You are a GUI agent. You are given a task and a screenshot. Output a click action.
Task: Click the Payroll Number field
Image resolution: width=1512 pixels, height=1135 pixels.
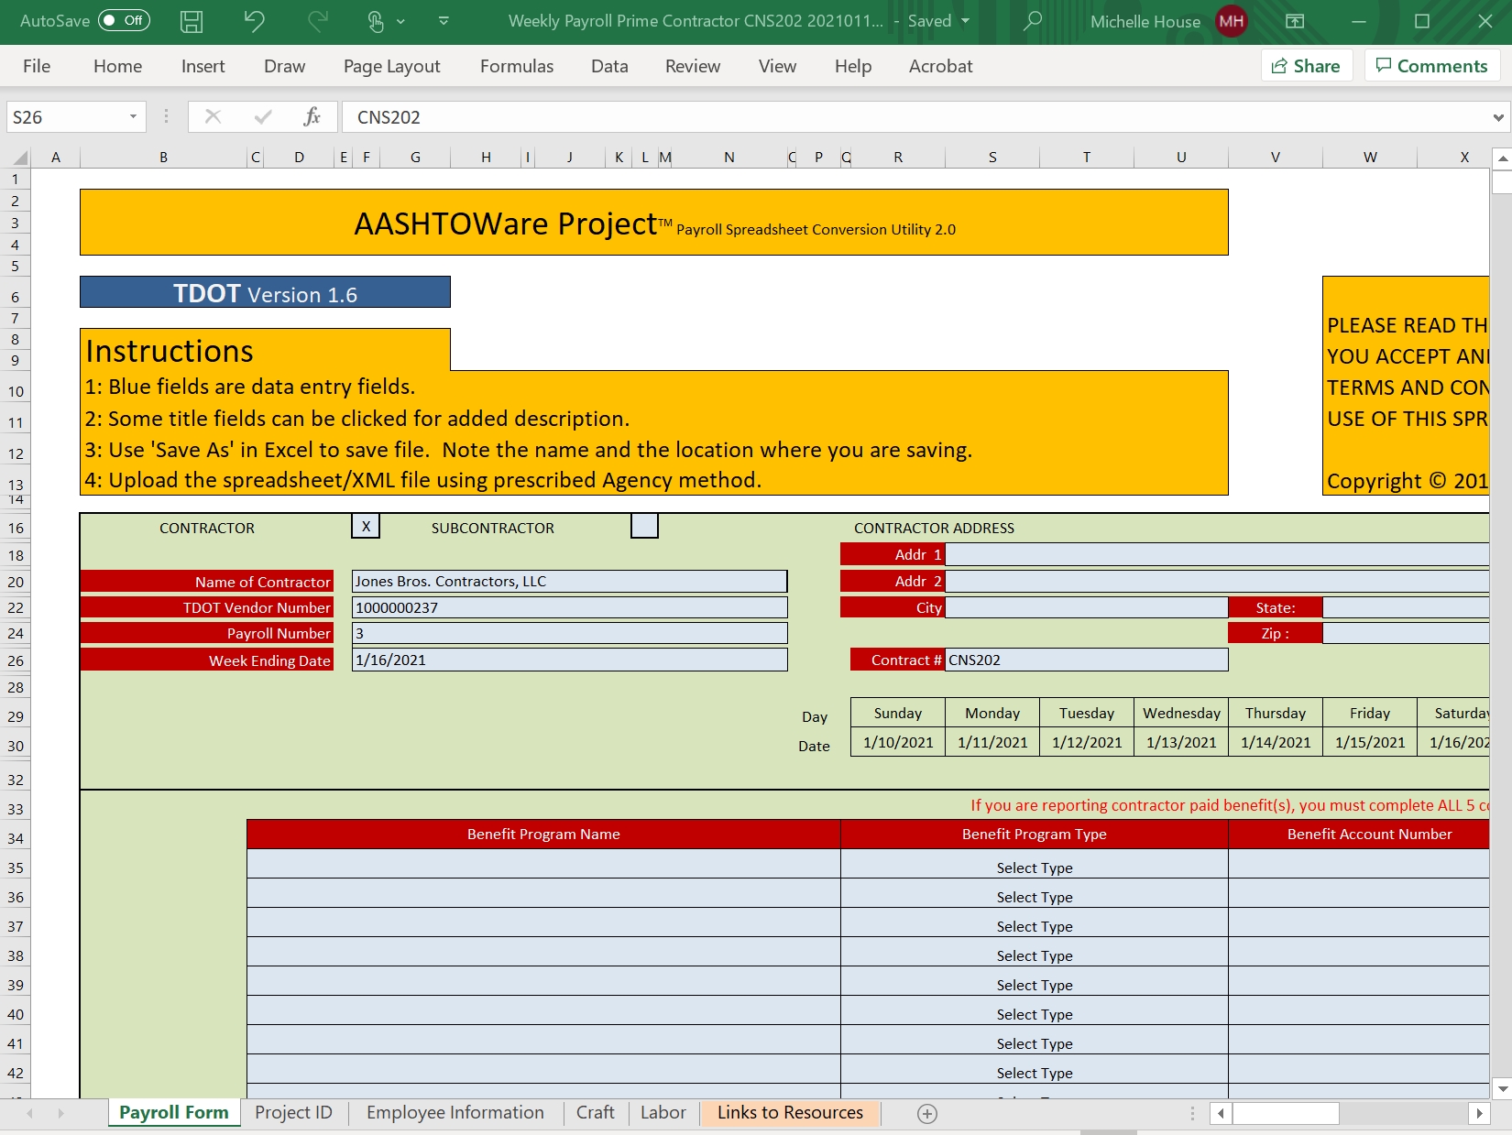tap(569, 633)
